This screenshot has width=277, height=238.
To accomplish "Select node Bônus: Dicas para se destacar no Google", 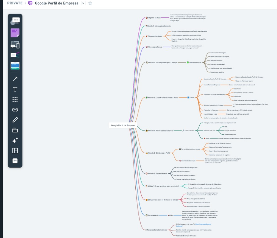I will tap(162, 200).
